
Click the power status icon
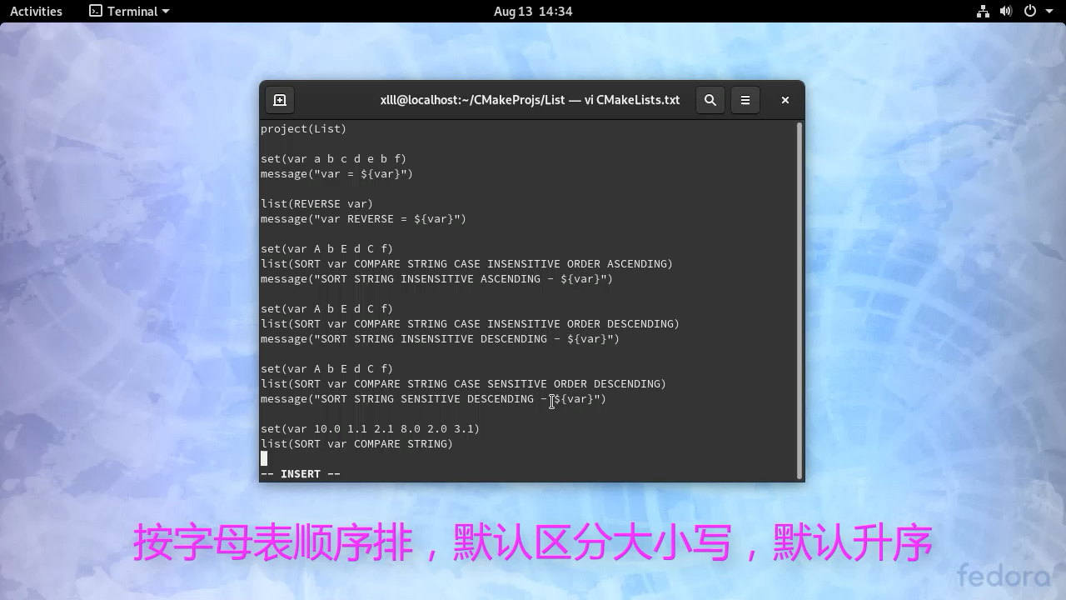tap(1029, 11)
